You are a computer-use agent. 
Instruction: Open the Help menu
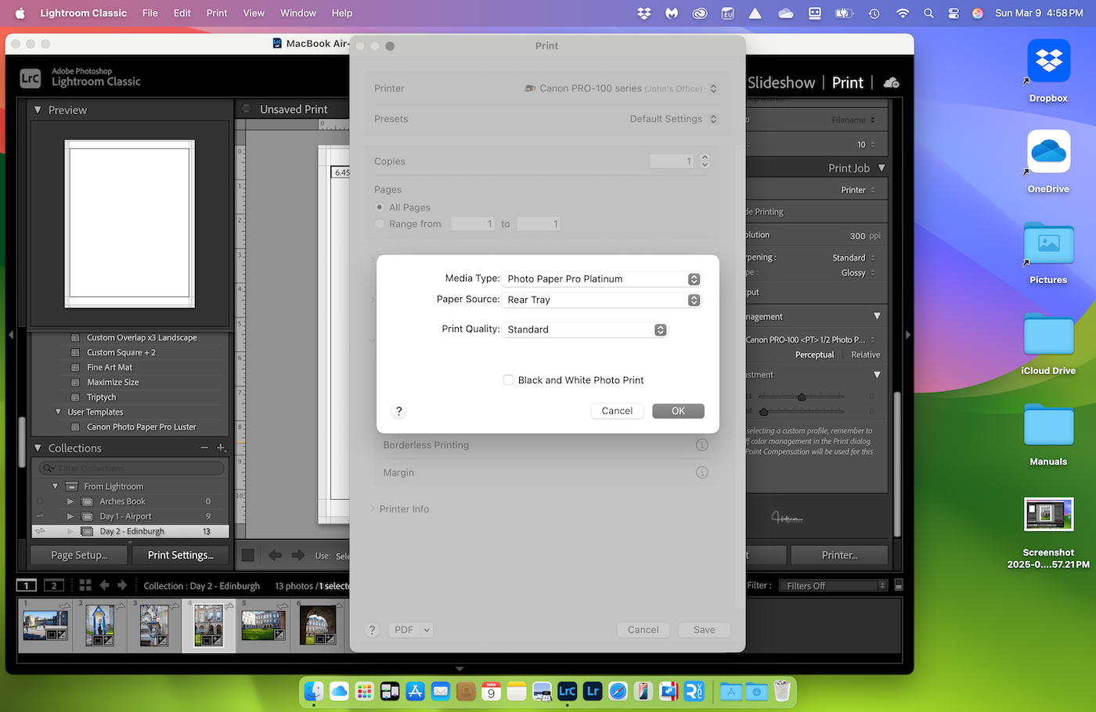click(342, 13)
